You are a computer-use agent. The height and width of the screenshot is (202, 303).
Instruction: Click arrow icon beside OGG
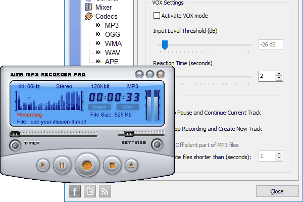coord(98,34)
